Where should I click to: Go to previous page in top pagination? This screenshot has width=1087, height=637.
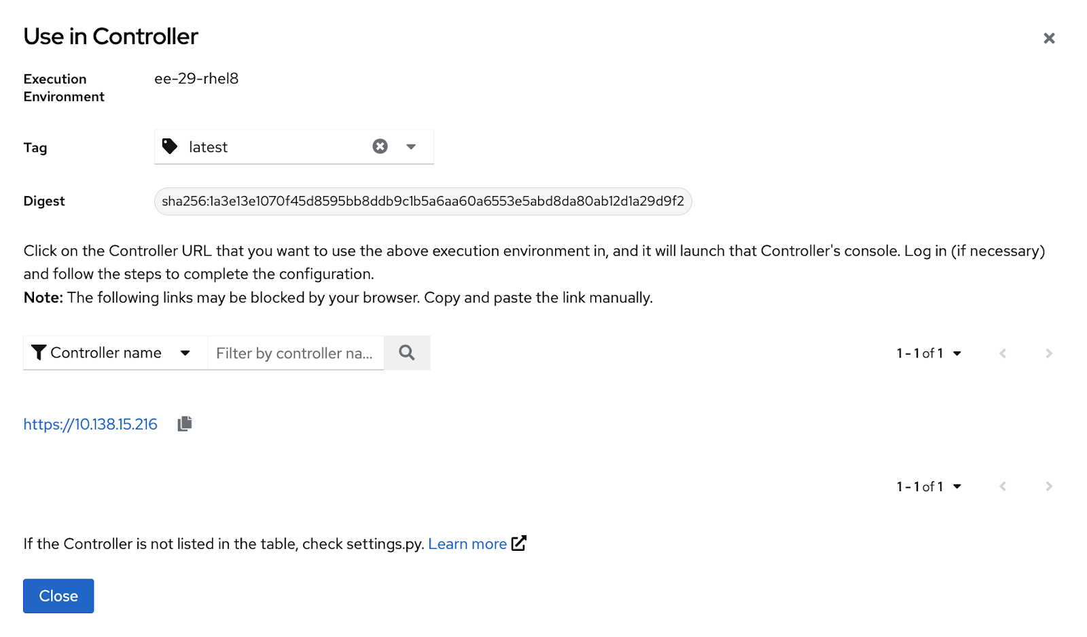pyautogui.click(x=1003, y=353)
